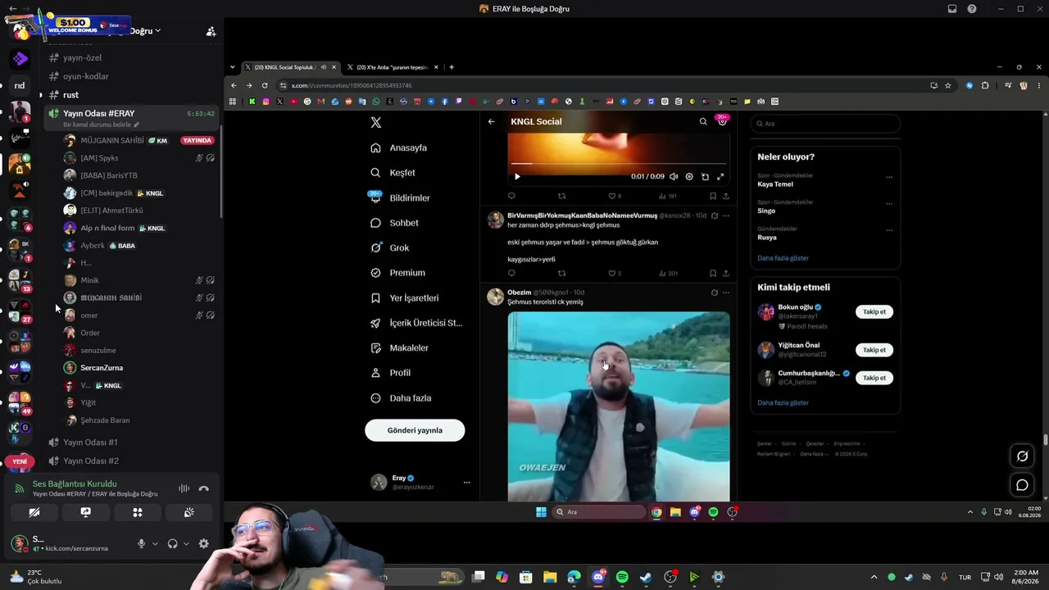Screen dimensions: 1049x590
Task: Expand Daha fazla menu in X sidebar
Action: coord(401,398)
